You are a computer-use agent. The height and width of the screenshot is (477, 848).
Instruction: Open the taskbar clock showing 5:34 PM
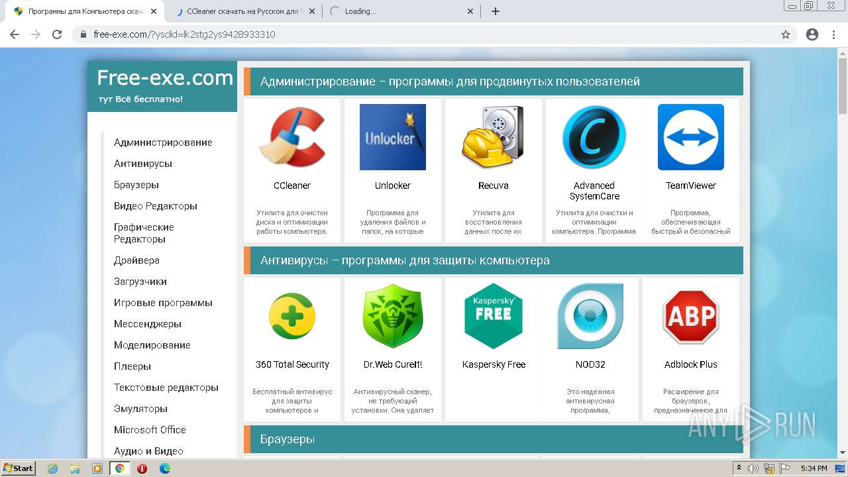click(x=814, y=468)
